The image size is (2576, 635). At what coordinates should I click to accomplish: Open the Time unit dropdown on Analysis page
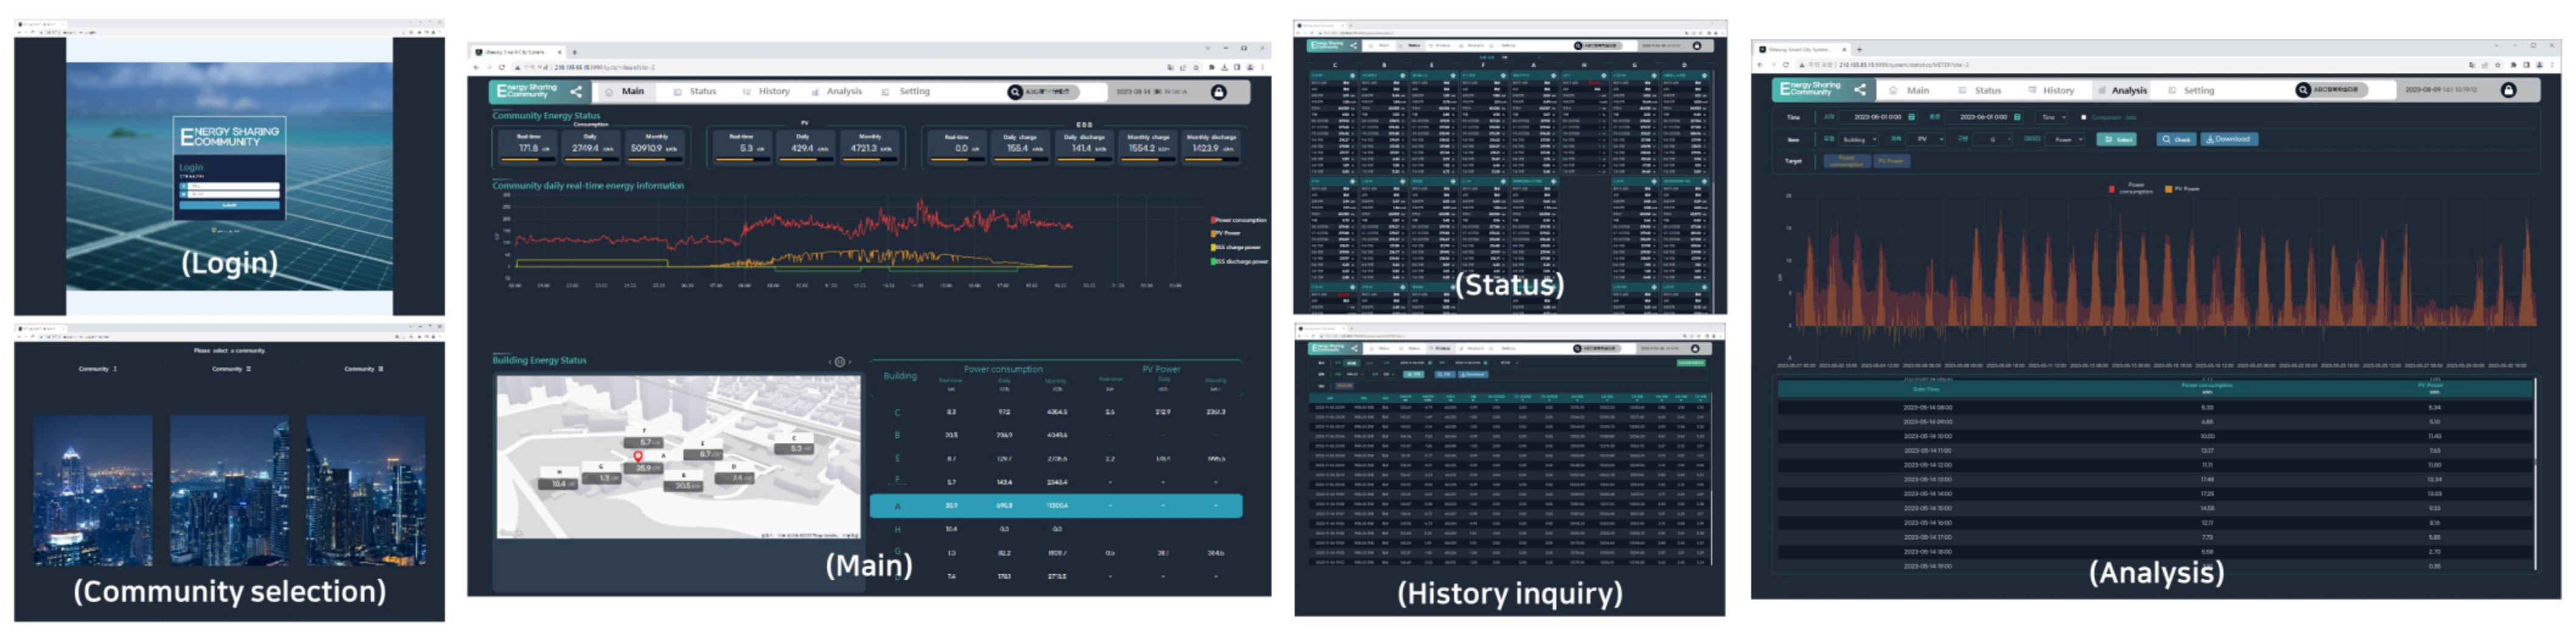tap(2053, 117)
